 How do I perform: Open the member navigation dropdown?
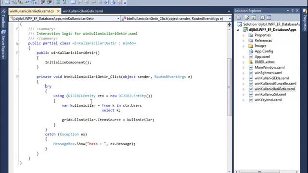click(230, 19)
